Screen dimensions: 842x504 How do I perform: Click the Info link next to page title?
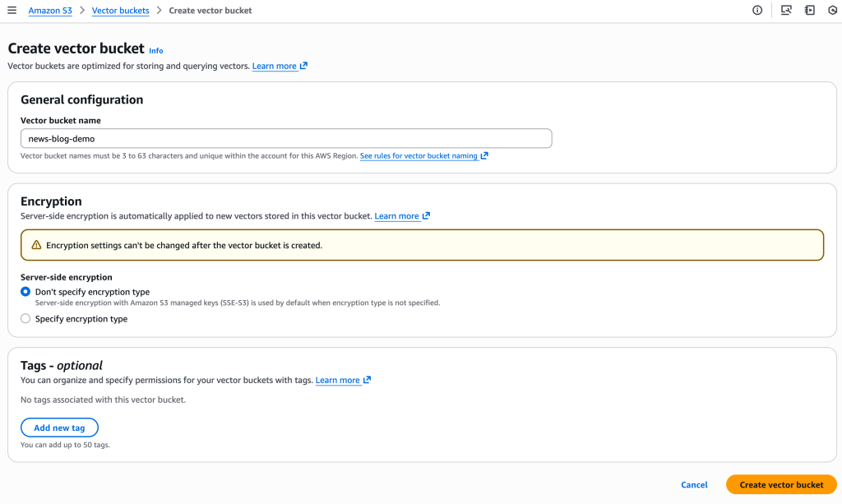[155, 51]
